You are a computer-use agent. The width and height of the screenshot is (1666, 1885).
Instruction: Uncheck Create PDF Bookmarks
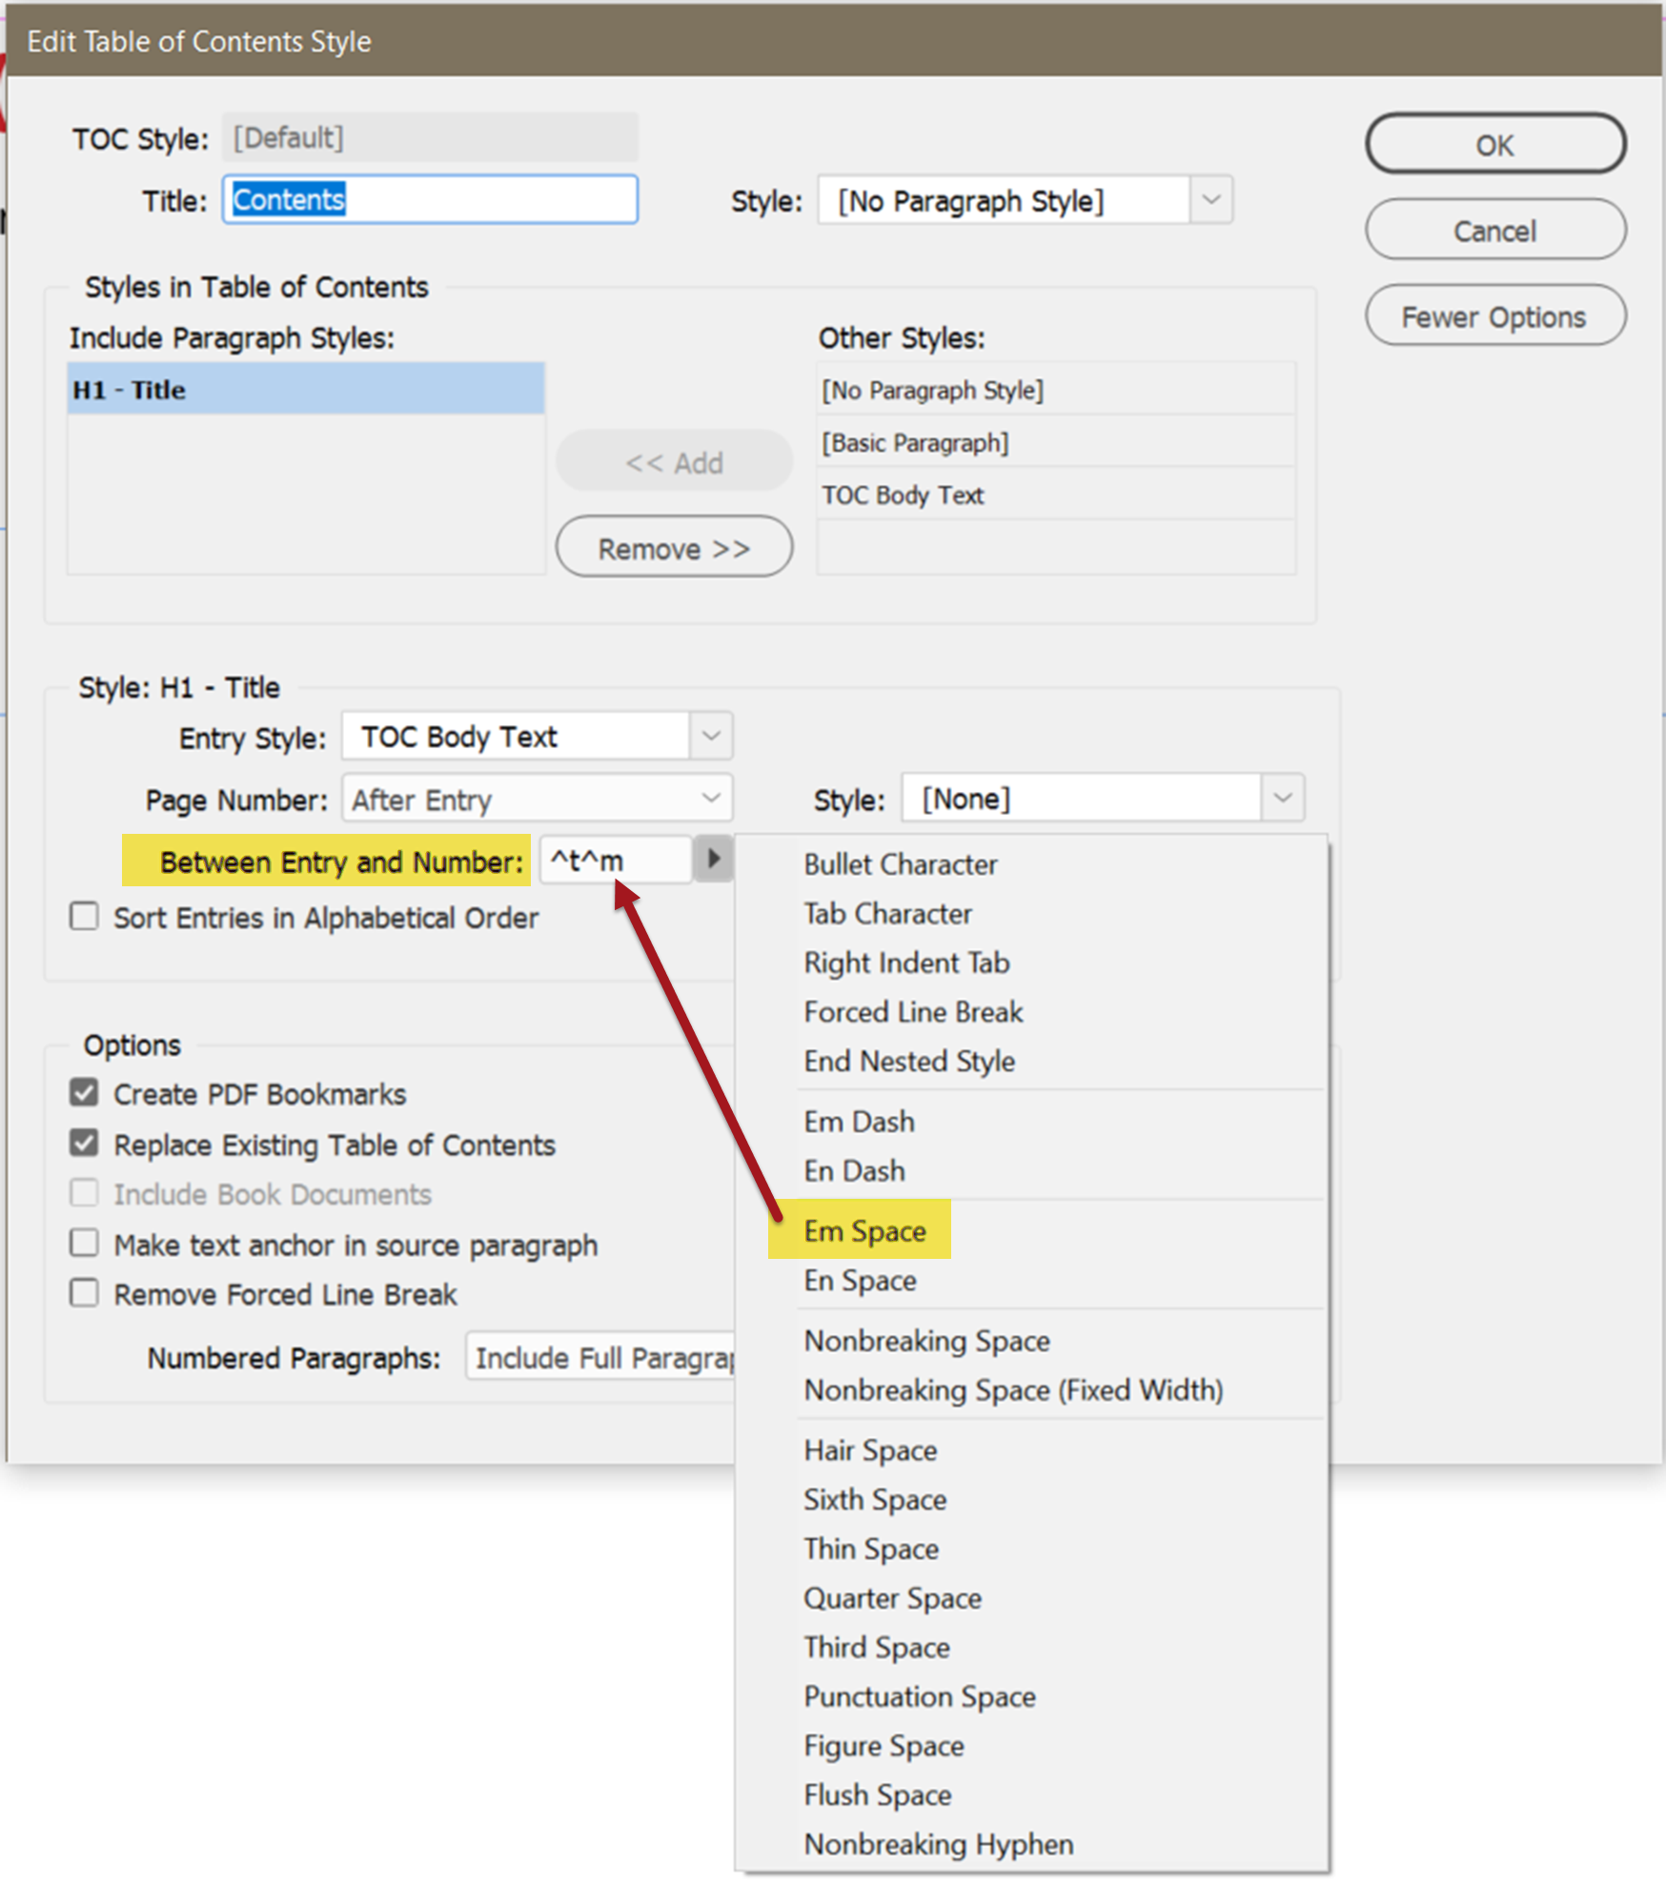85,1092
